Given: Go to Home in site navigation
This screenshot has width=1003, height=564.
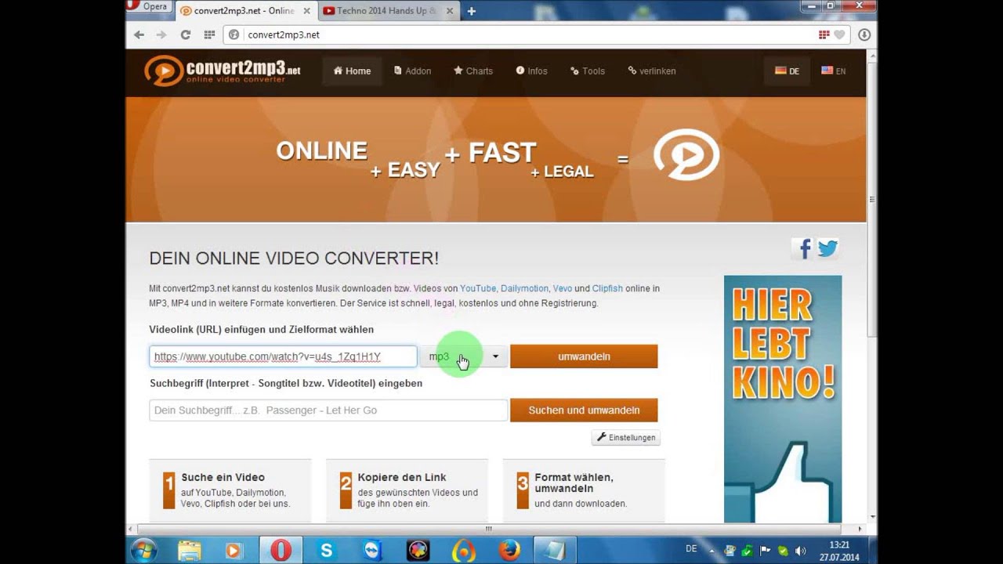Looking at the screenshot, I should point(352,70).
